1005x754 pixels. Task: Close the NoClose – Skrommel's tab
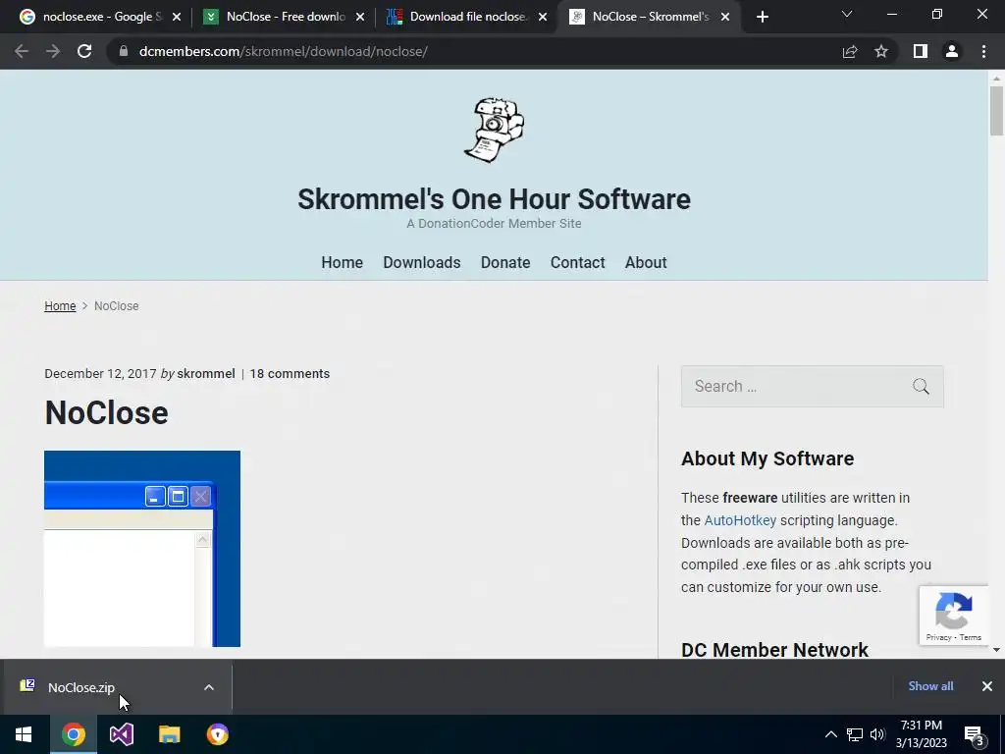tap(725, 17)
